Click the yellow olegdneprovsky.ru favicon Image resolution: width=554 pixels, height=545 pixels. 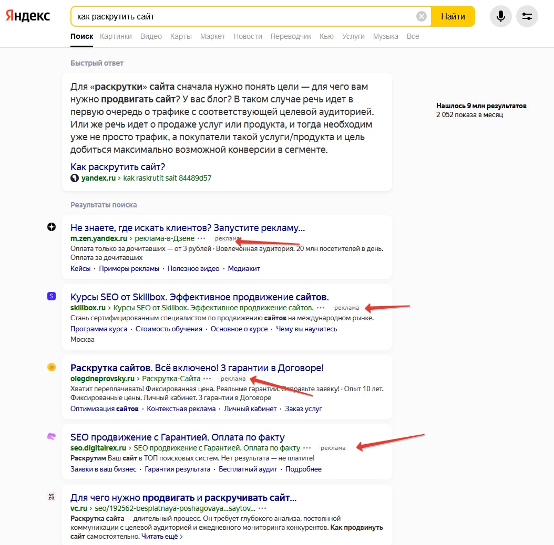(52, 367)
